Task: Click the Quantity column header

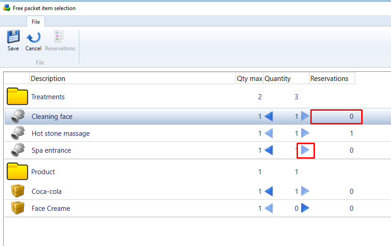Action: click(286, 78)
